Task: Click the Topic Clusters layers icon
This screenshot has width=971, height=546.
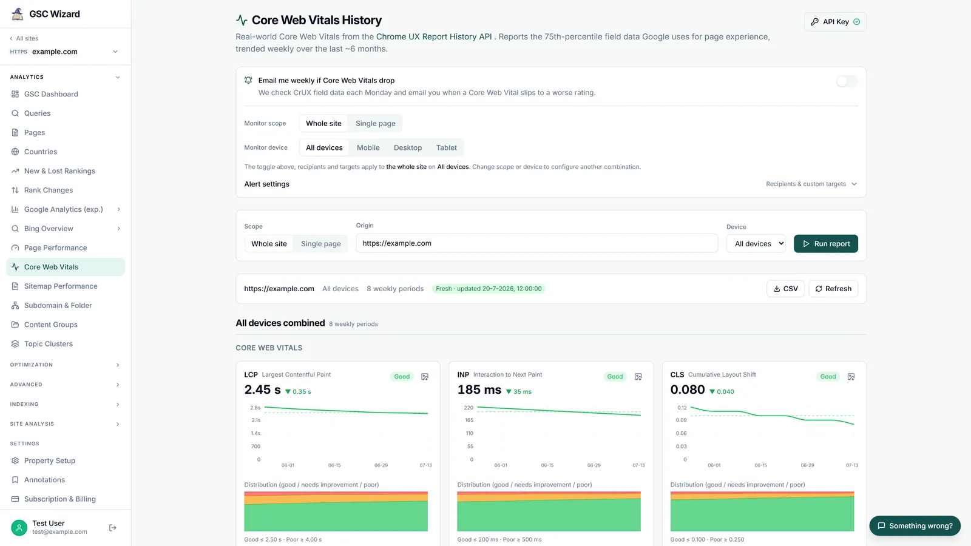Action: 15,344
